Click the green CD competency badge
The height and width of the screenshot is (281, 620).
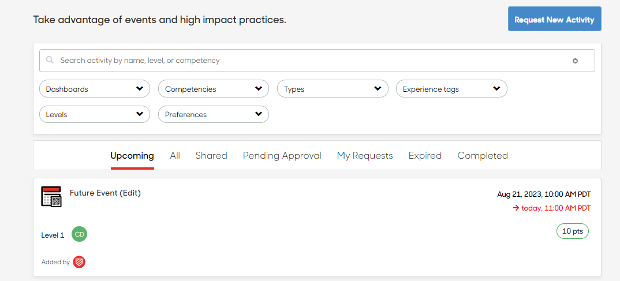click(79, 234)
